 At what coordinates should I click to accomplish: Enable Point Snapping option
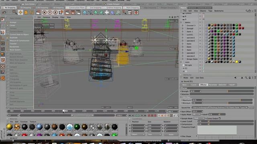(x=131, y=8)
